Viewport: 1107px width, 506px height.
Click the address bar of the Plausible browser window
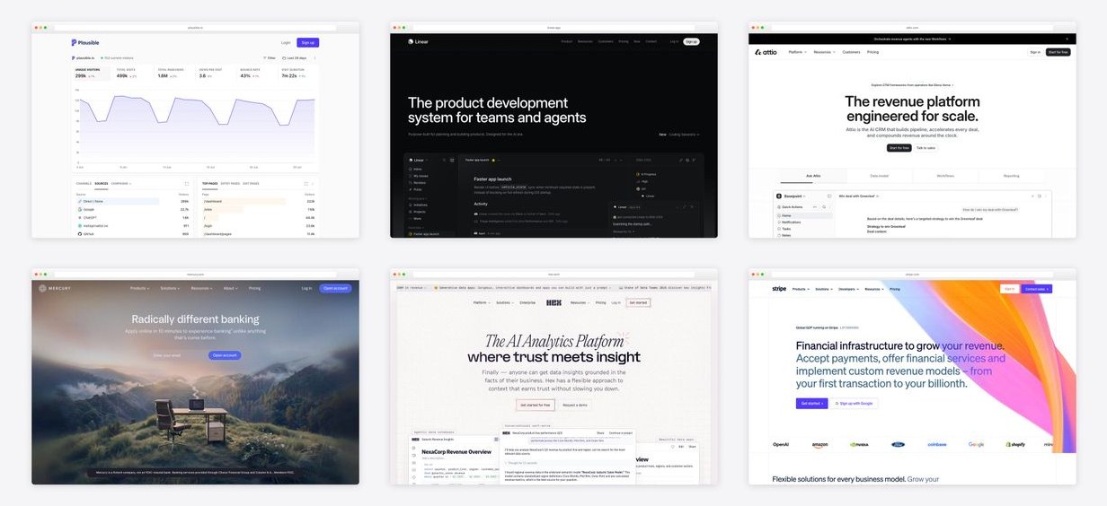(195, 28)
